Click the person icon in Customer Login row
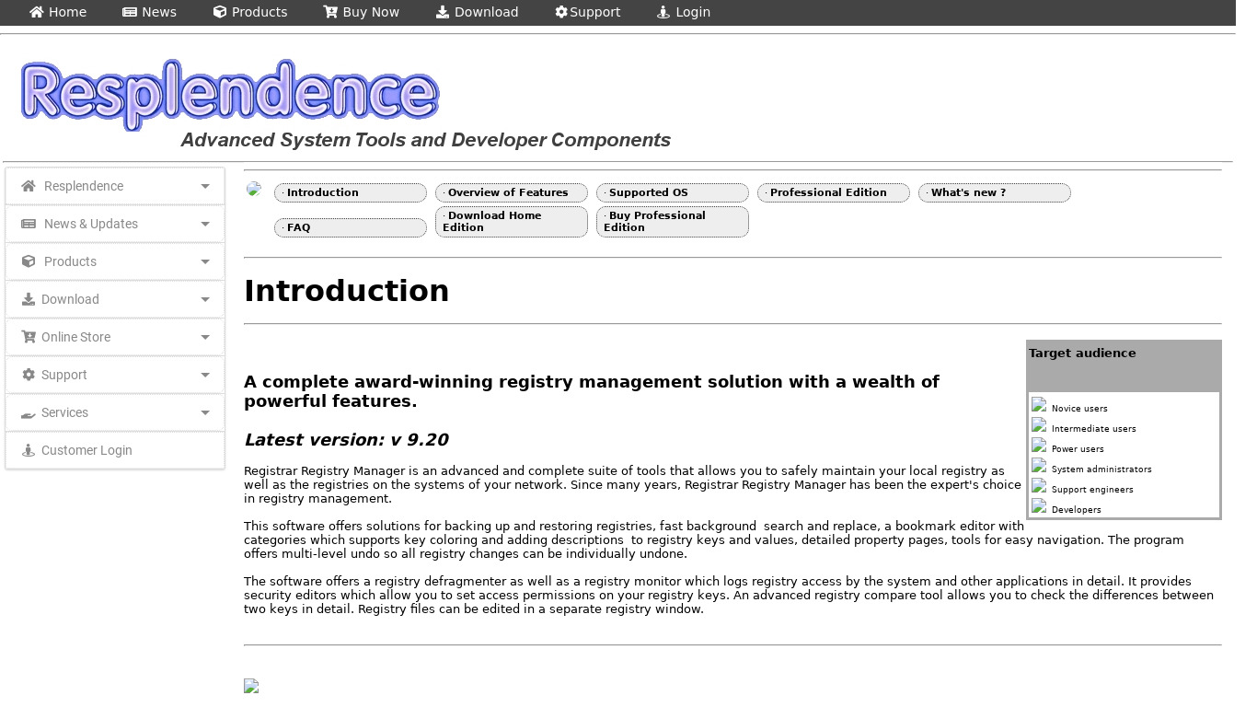Screen dimensions: 1257x707 click(29, 450)
